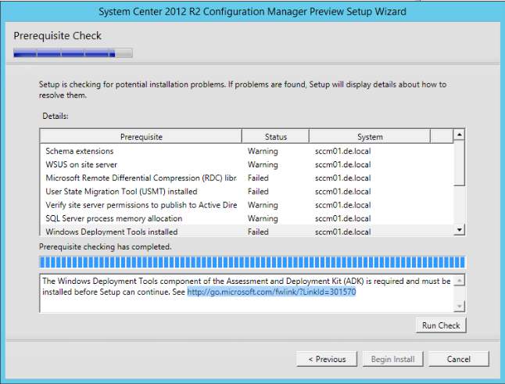Select Microsoft Remote Differential Compression row
Image resolution: width=505 pixels, height=384 pixels.
pyautogui.click(x=141, y=178)
